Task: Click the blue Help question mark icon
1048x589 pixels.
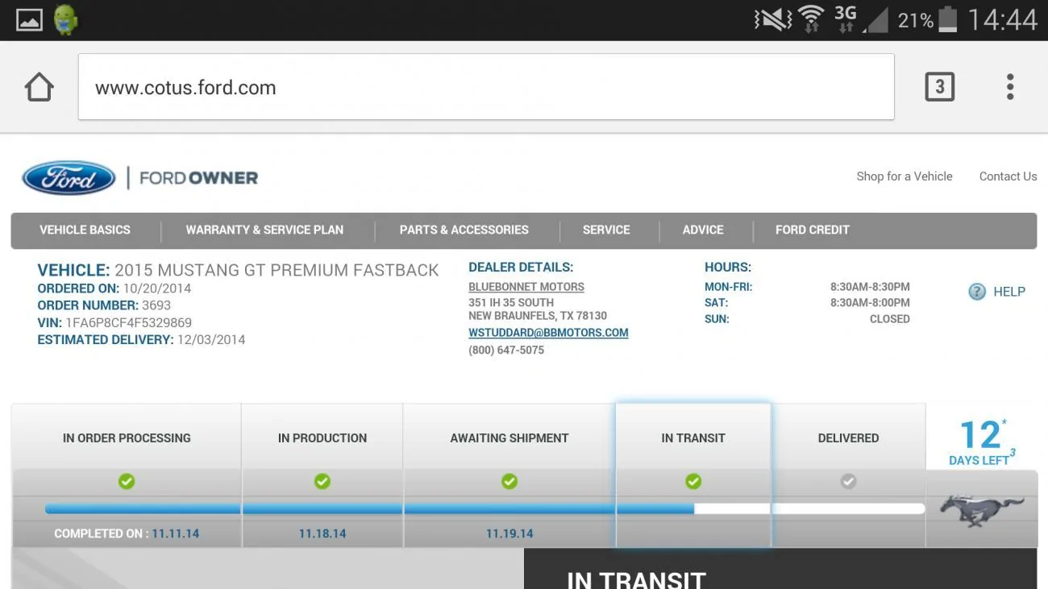Action: click(x=977, y=292)
